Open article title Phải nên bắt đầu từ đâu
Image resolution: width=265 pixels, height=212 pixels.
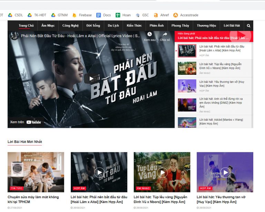tap(99, 199)
